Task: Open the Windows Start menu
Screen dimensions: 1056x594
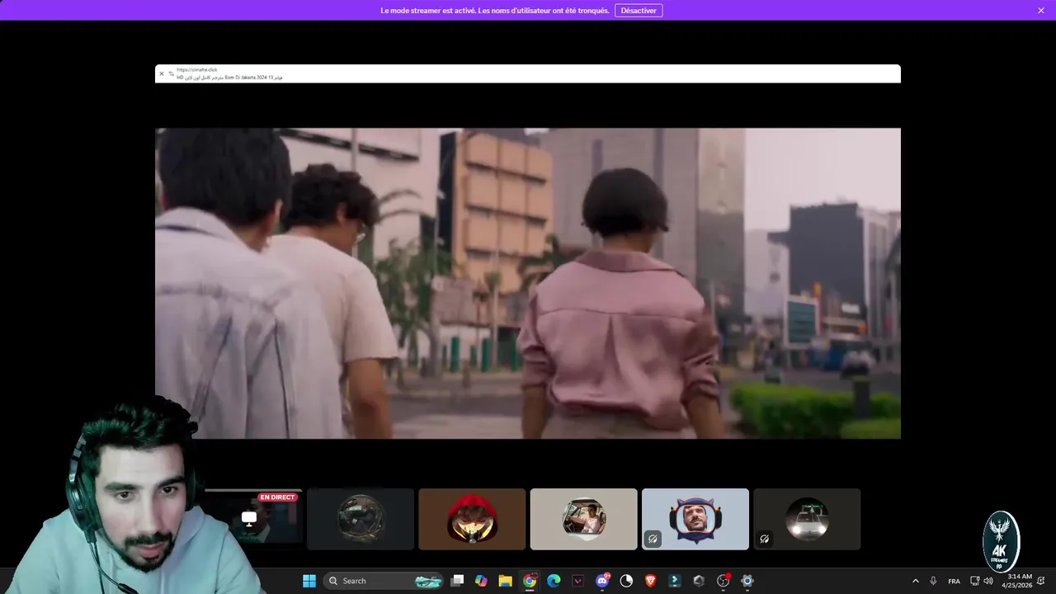Action: [x=309, y=581]
